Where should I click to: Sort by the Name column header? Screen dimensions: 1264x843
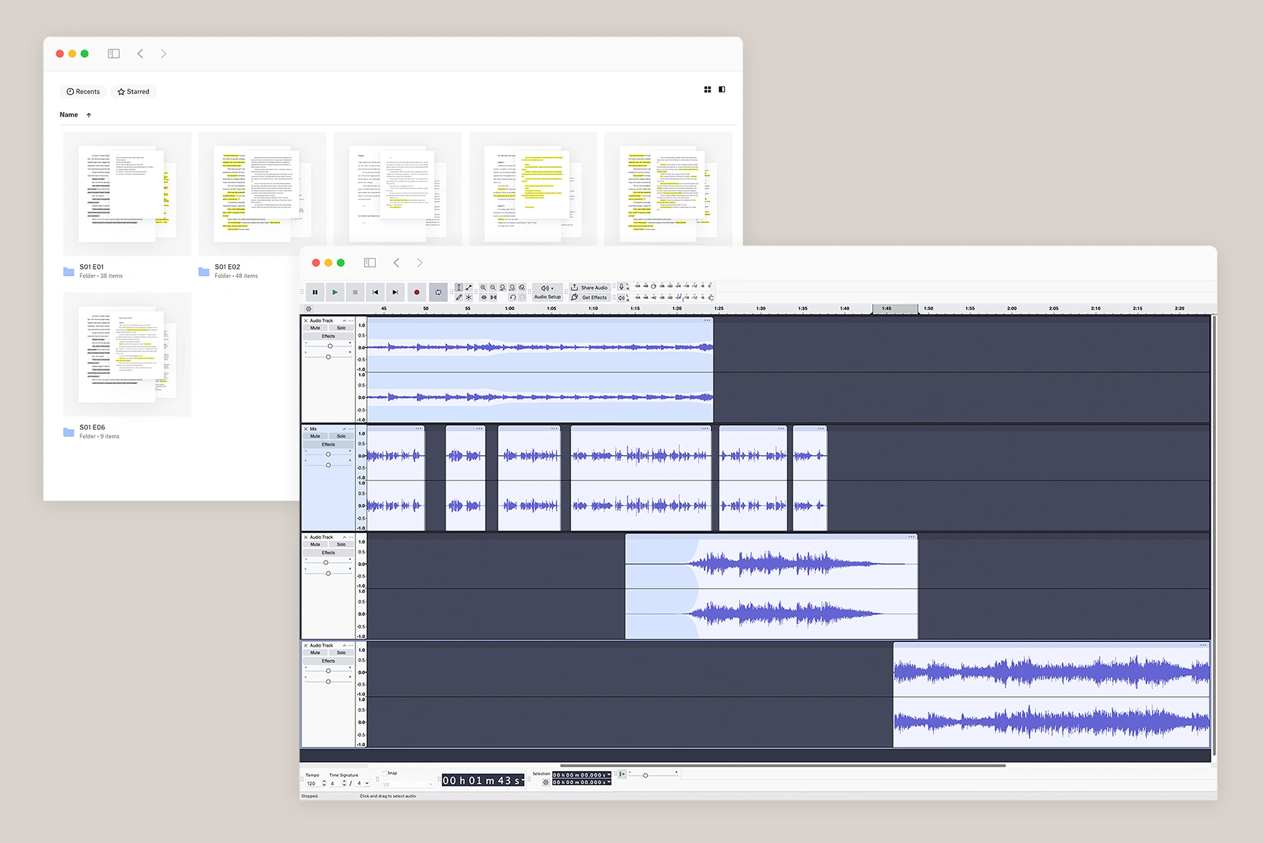[x=69, y=114]
